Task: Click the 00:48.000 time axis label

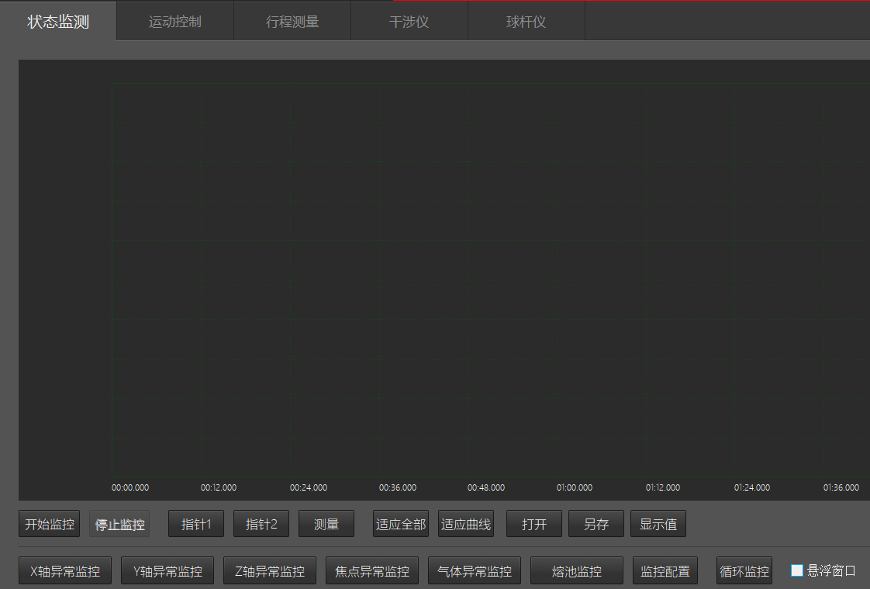Action: point(486,487)
